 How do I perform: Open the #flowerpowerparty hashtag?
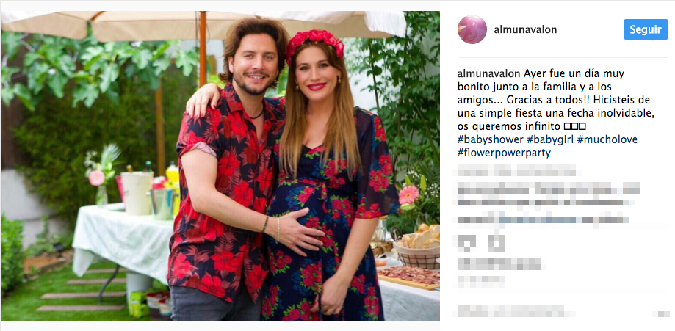504,153
